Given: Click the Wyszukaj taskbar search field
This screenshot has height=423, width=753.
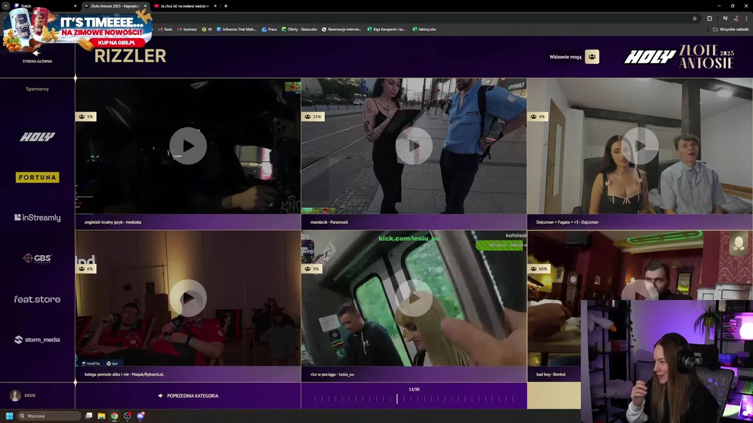Looking at the screenshot, I should 49,416.
